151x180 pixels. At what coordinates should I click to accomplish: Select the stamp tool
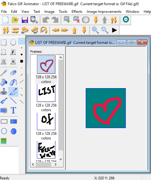[x=4, y=92]
